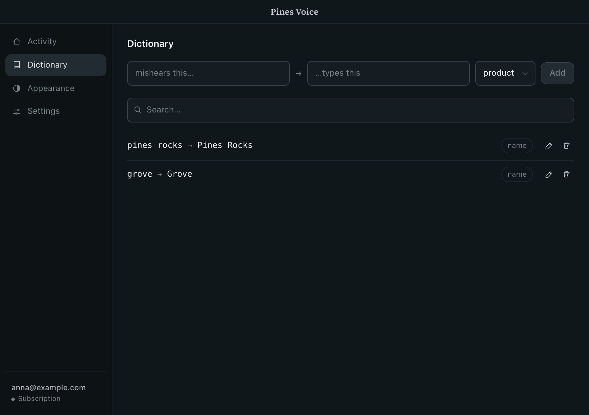Add the new dictionary entry
This screenshot has height=415, width=589.
pos(557,73)
